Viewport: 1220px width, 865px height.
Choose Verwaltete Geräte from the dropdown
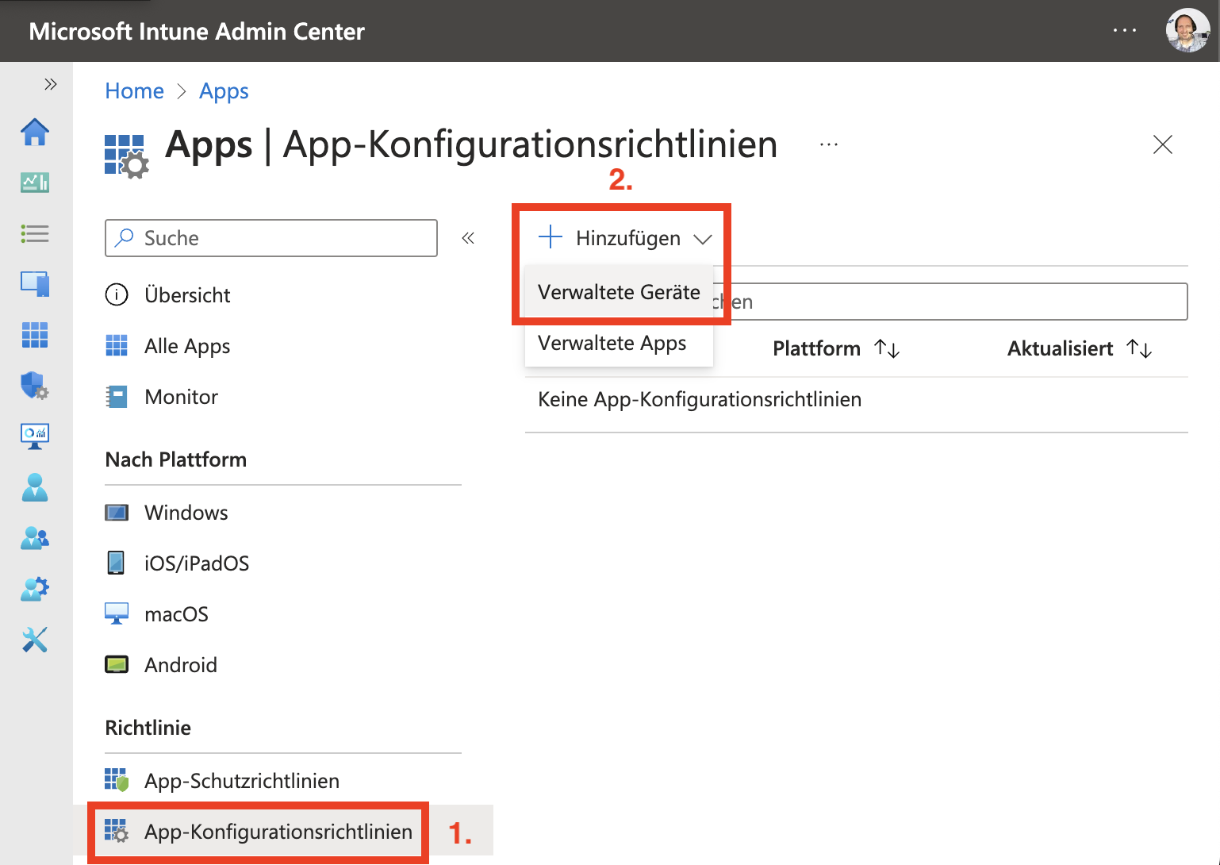click(x=619, y=292)
